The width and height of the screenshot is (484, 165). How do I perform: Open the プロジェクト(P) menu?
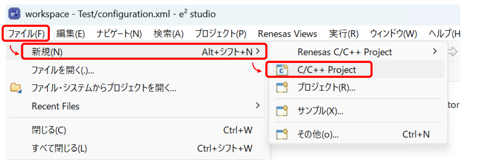coord(220,34)
